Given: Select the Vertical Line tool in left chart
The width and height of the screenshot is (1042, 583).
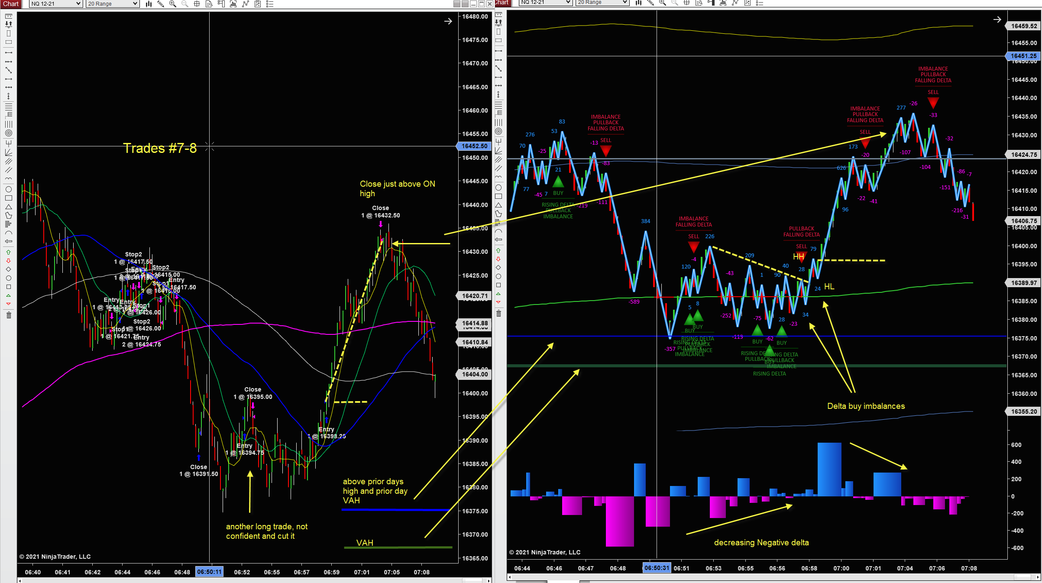Looking at the screenshot, I should (x=8, y=96).
